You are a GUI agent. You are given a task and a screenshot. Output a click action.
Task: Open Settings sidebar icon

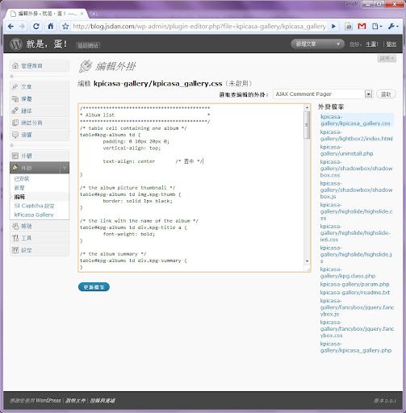point(15,250)
